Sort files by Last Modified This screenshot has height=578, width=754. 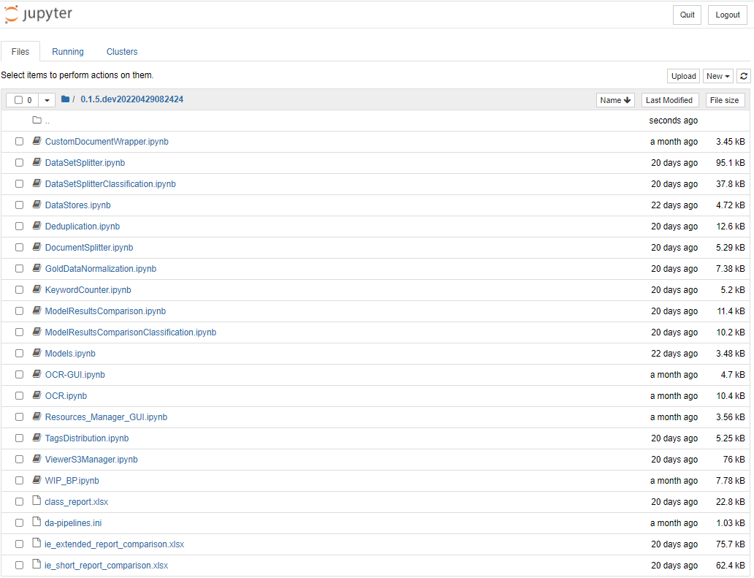click(669, 100)
